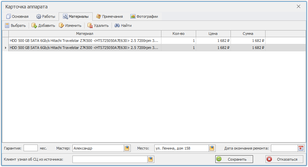
Task: Expand the client source selection list
Action: pos(151,159)
